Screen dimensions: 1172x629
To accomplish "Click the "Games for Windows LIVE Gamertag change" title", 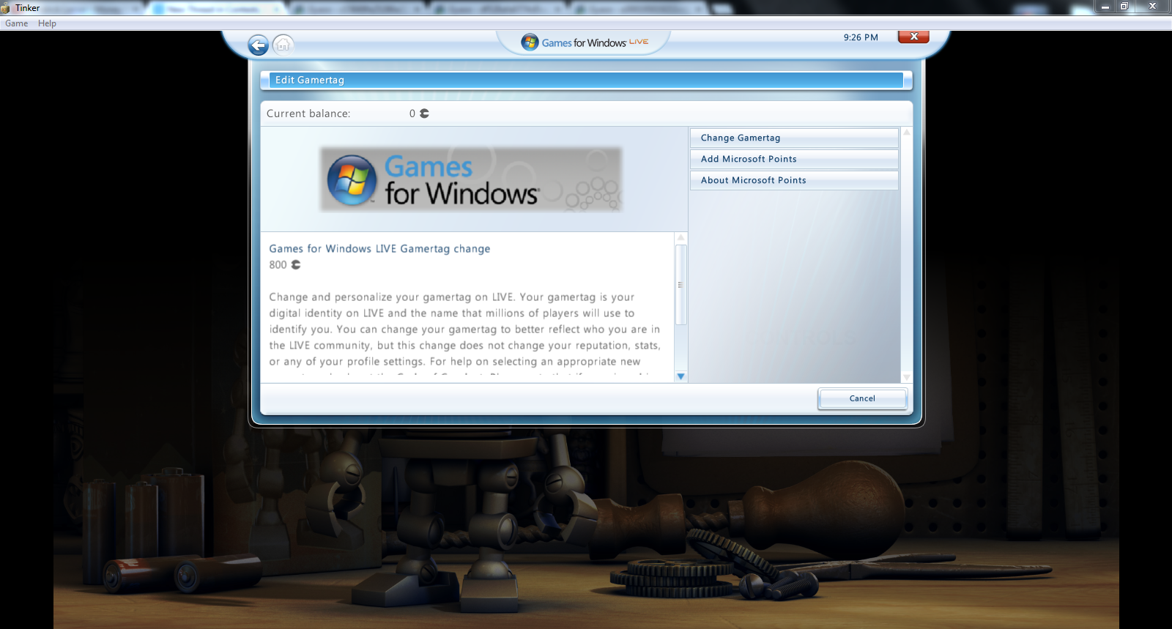I will click(379, 249).
